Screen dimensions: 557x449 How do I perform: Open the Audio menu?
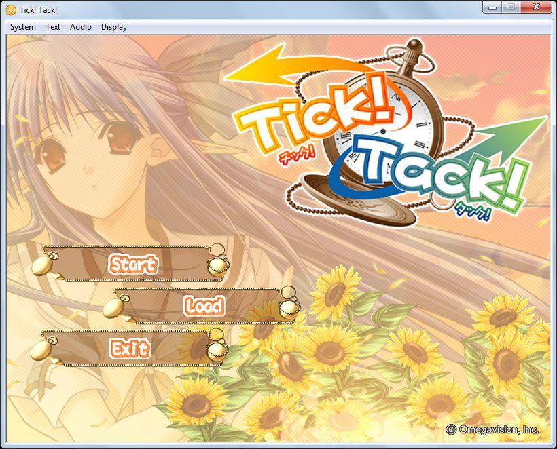coord(81,27)
